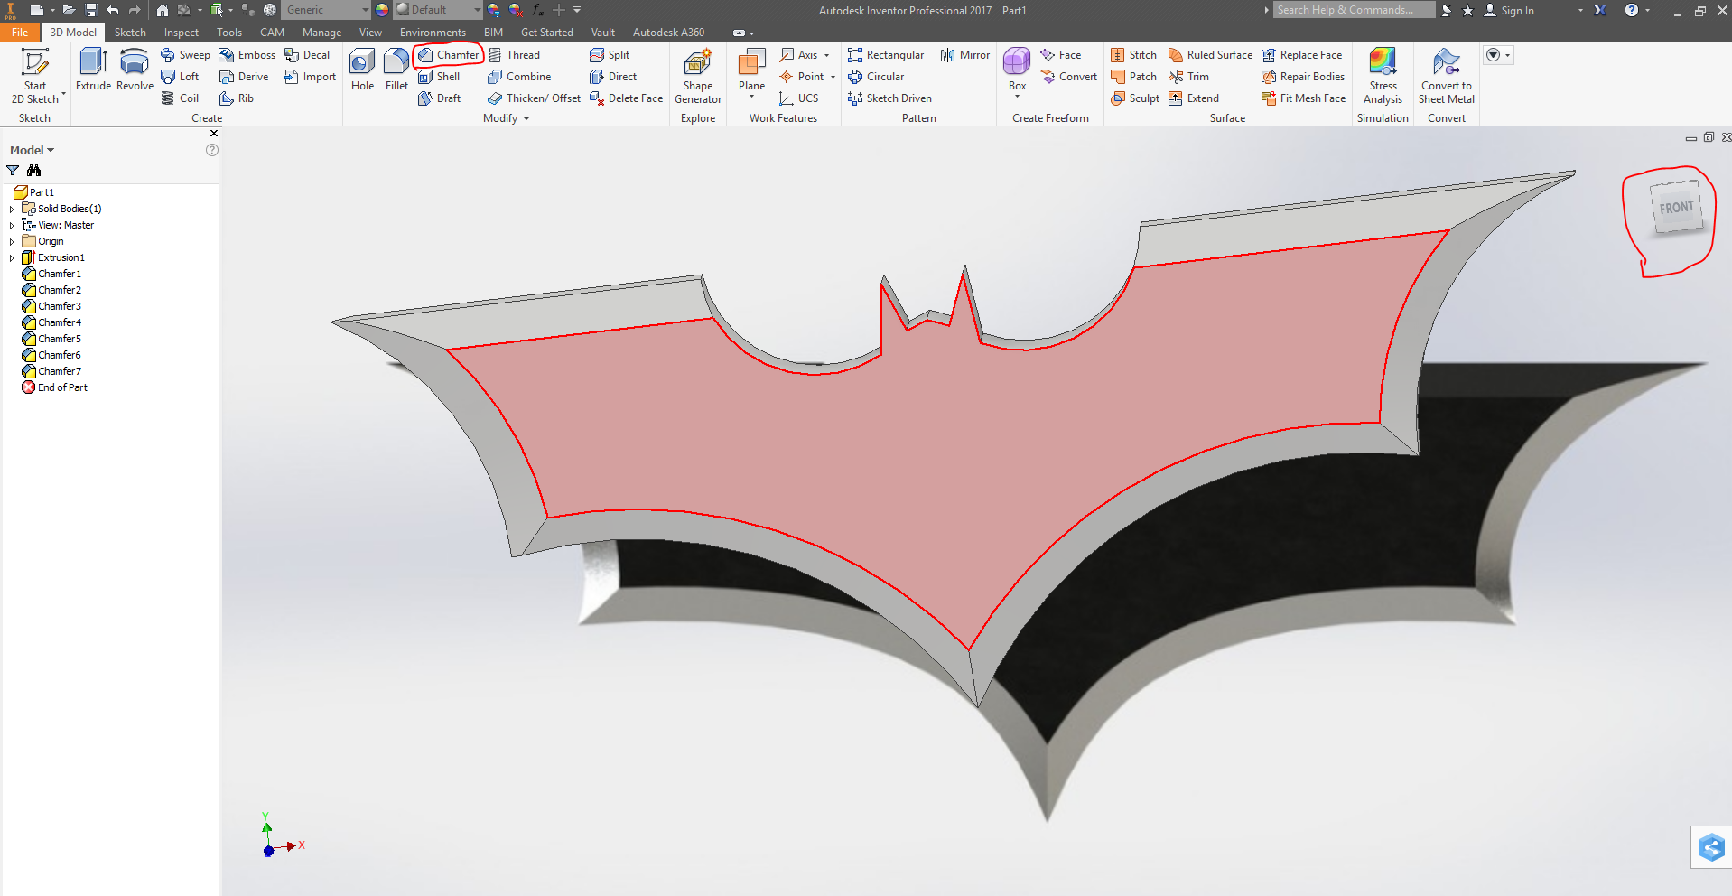
Task: Switch to the Manage tab
Action: 321,33
